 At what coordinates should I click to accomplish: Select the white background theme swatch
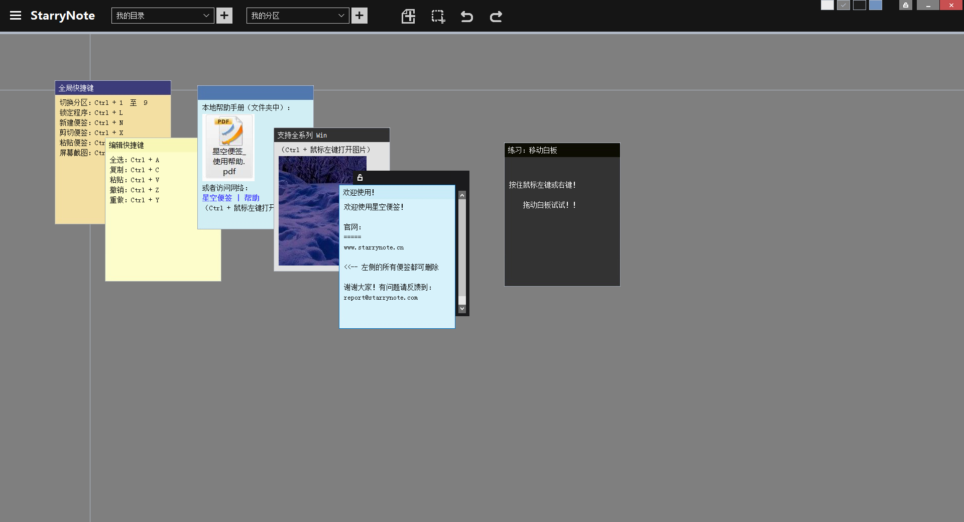(827, 5)
